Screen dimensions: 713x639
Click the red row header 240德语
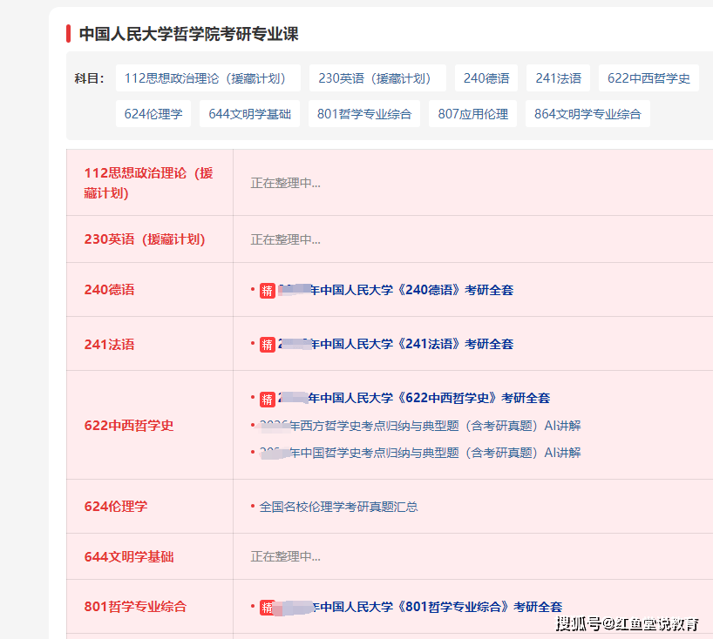click(109, 289)
